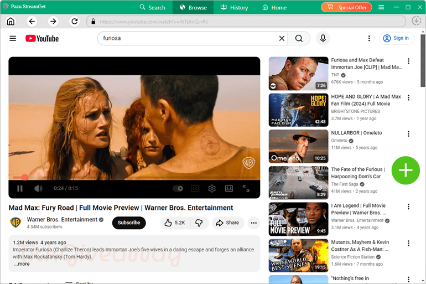Click the URL address bar
The width and height of the screenshot is (426, 284).
tap(246, 22)
